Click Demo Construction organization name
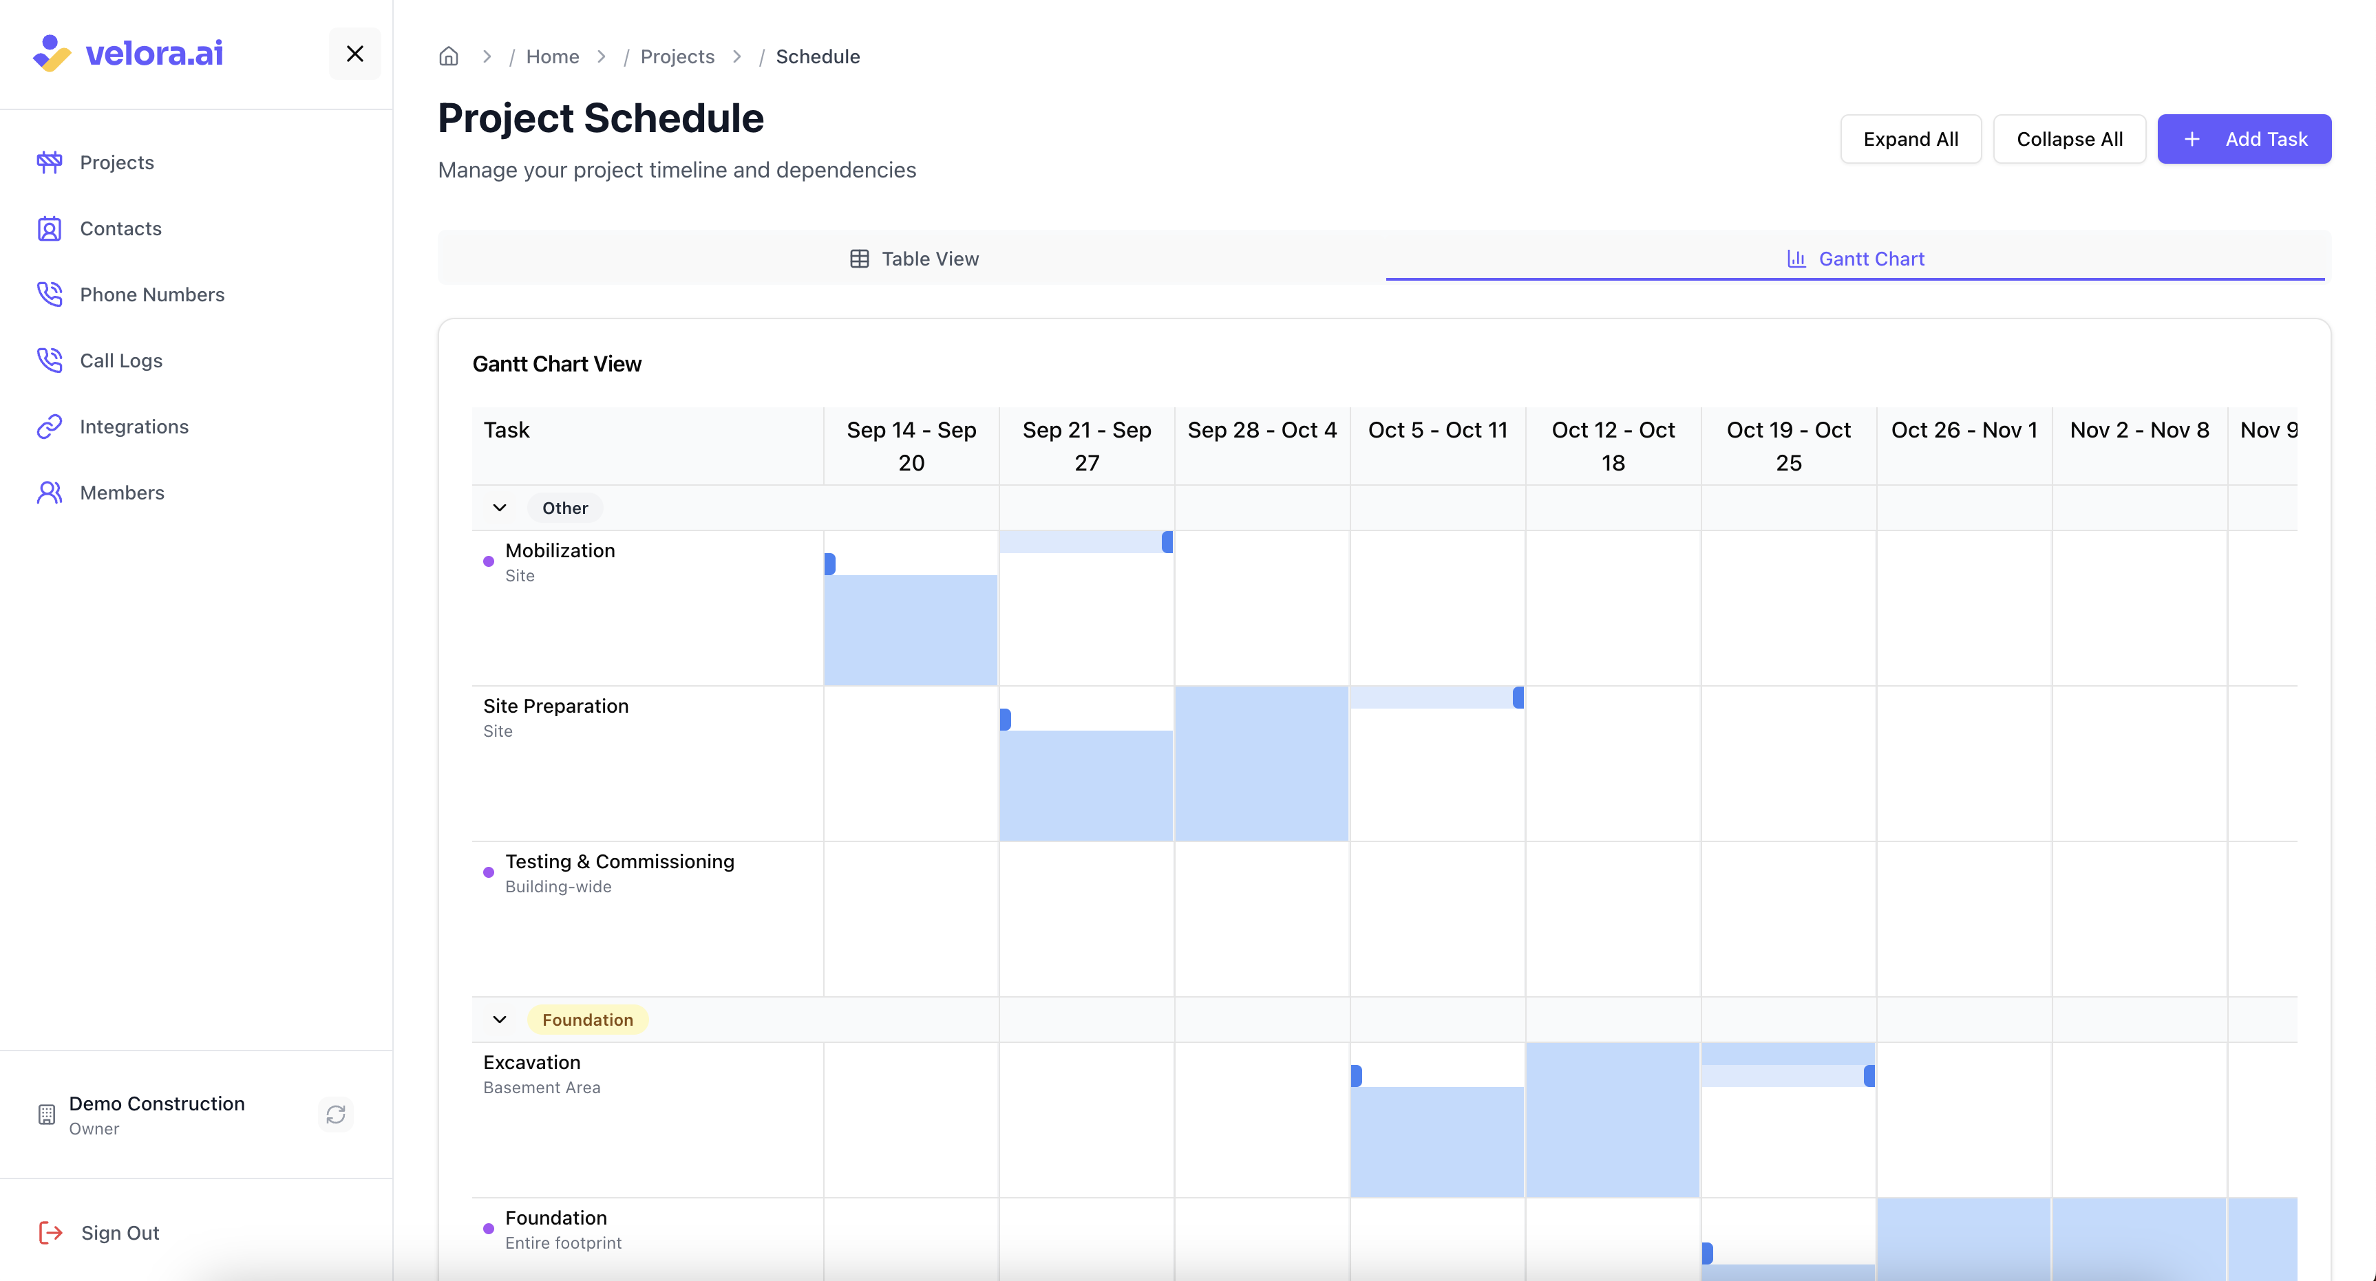 click(x=157, y=1104)
